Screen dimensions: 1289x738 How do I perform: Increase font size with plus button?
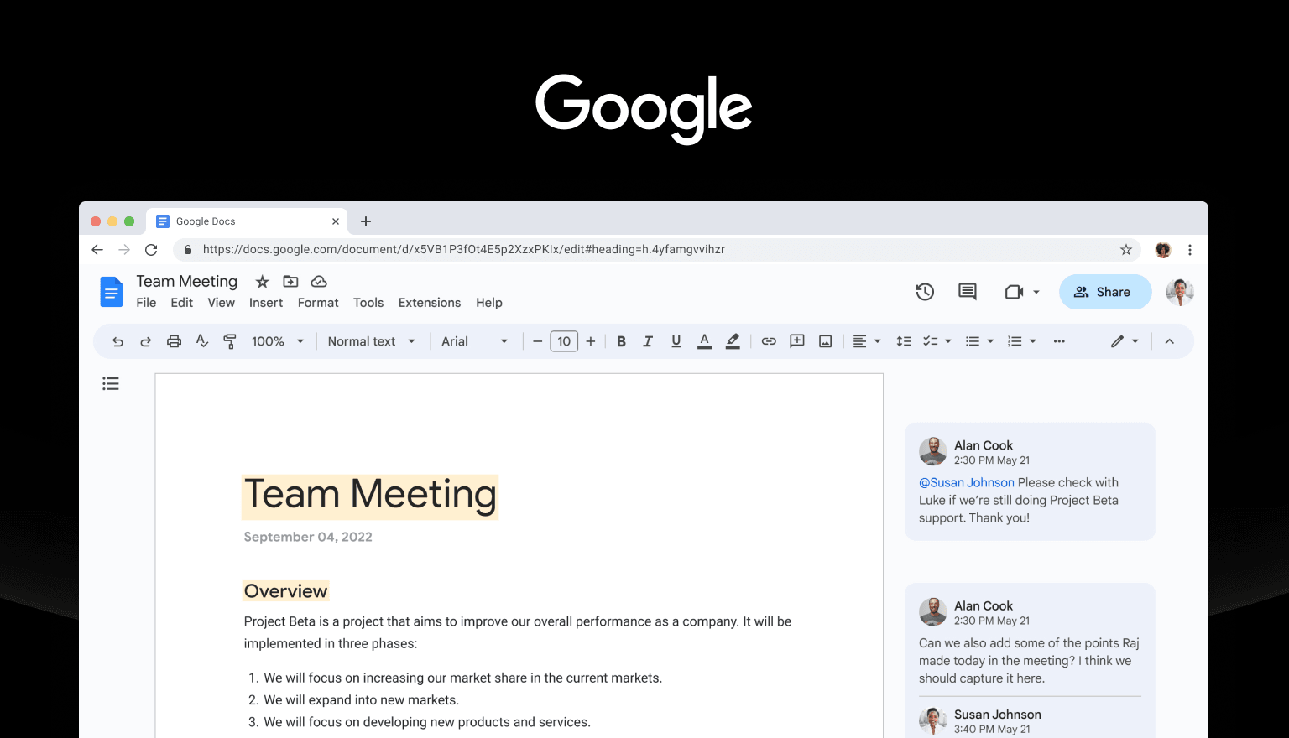pos(591,341)
